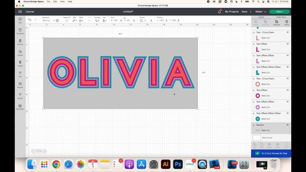Duplicate the selected layer

point(276,22)
